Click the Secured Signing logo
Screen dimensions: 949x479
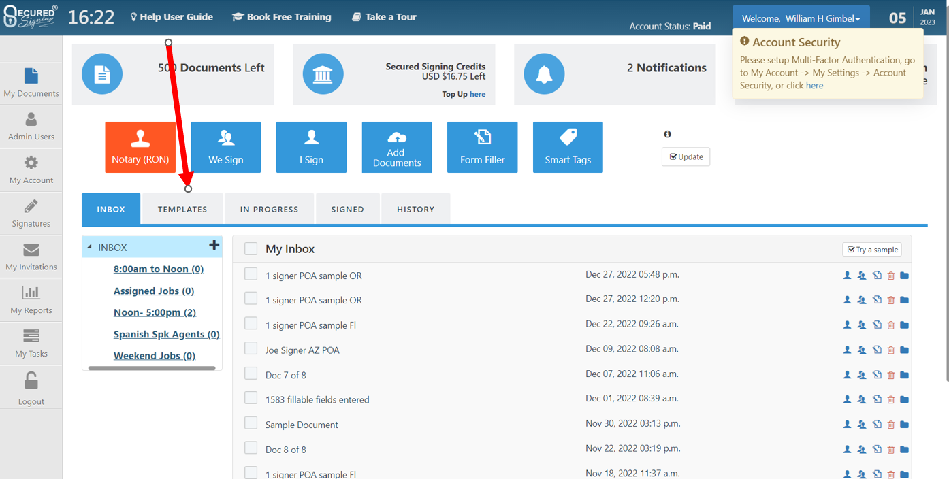point(31,17)
